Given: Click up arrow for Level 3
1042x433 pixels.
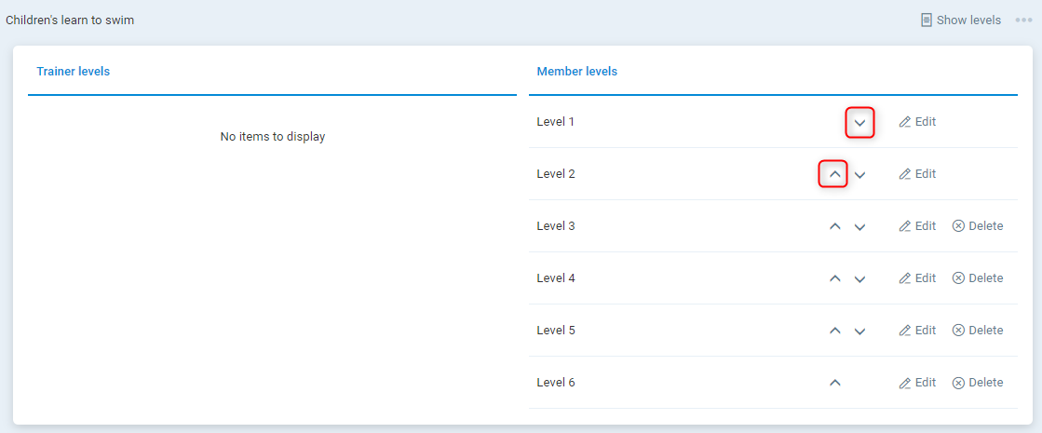Looking at the screenshot, I should (834, 226).
